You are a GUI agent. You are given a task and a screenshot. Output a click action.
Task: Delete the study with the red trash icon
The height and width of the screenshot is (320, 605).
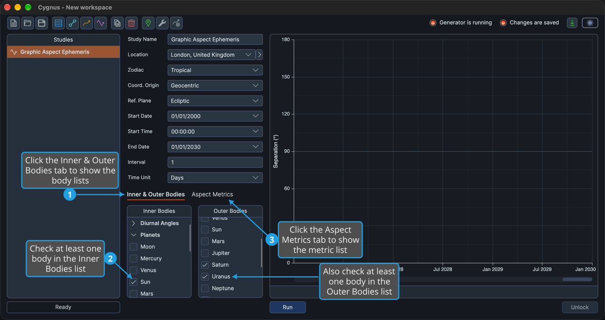click(x=131, y=23)
